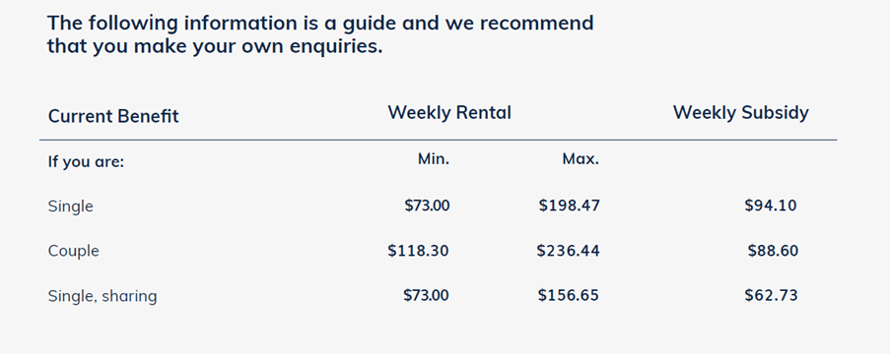Click the $88.60 Couple subsidy value
890x354 pixels.
(x=773, y=251)
